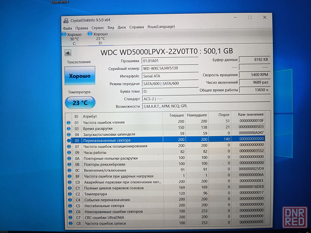Image resolution: width=311 pixels, height=233 pixels.
Task: Select the row Часы работы
Action: [166, 152]
